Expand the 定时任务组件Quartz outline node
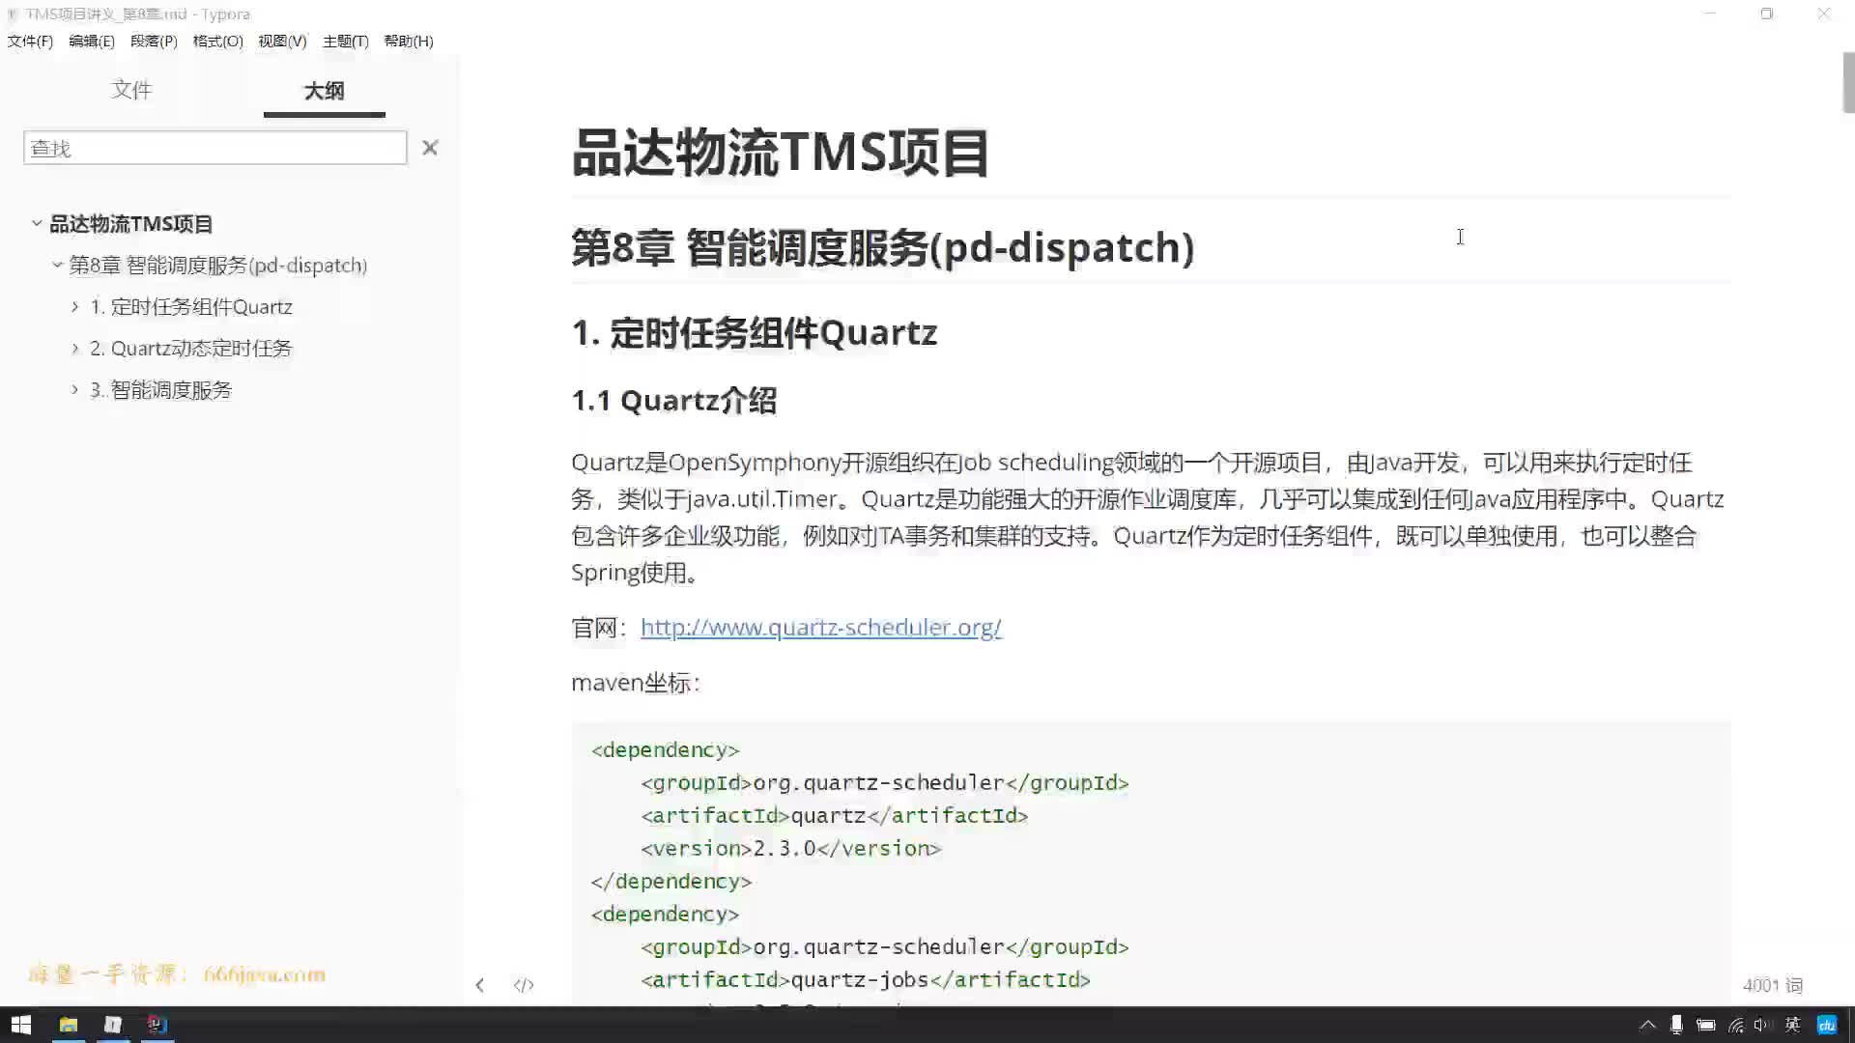Image resolution: width=1855 pixels, height=1043 pixels. tap(74, 306)
